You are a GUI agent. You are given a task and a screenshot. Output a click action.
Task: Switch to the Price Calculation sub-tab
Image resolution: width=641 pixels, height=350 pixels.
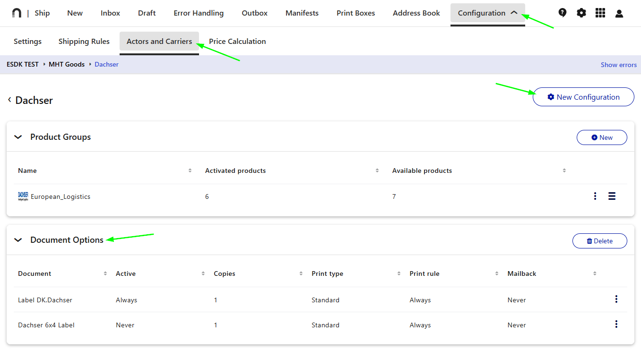tap(237, 42)
